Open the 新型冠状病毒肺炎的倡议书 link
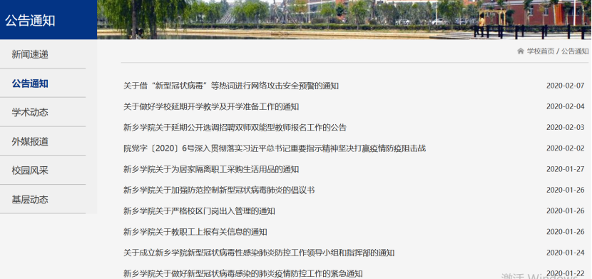 [x=219, y=190]
